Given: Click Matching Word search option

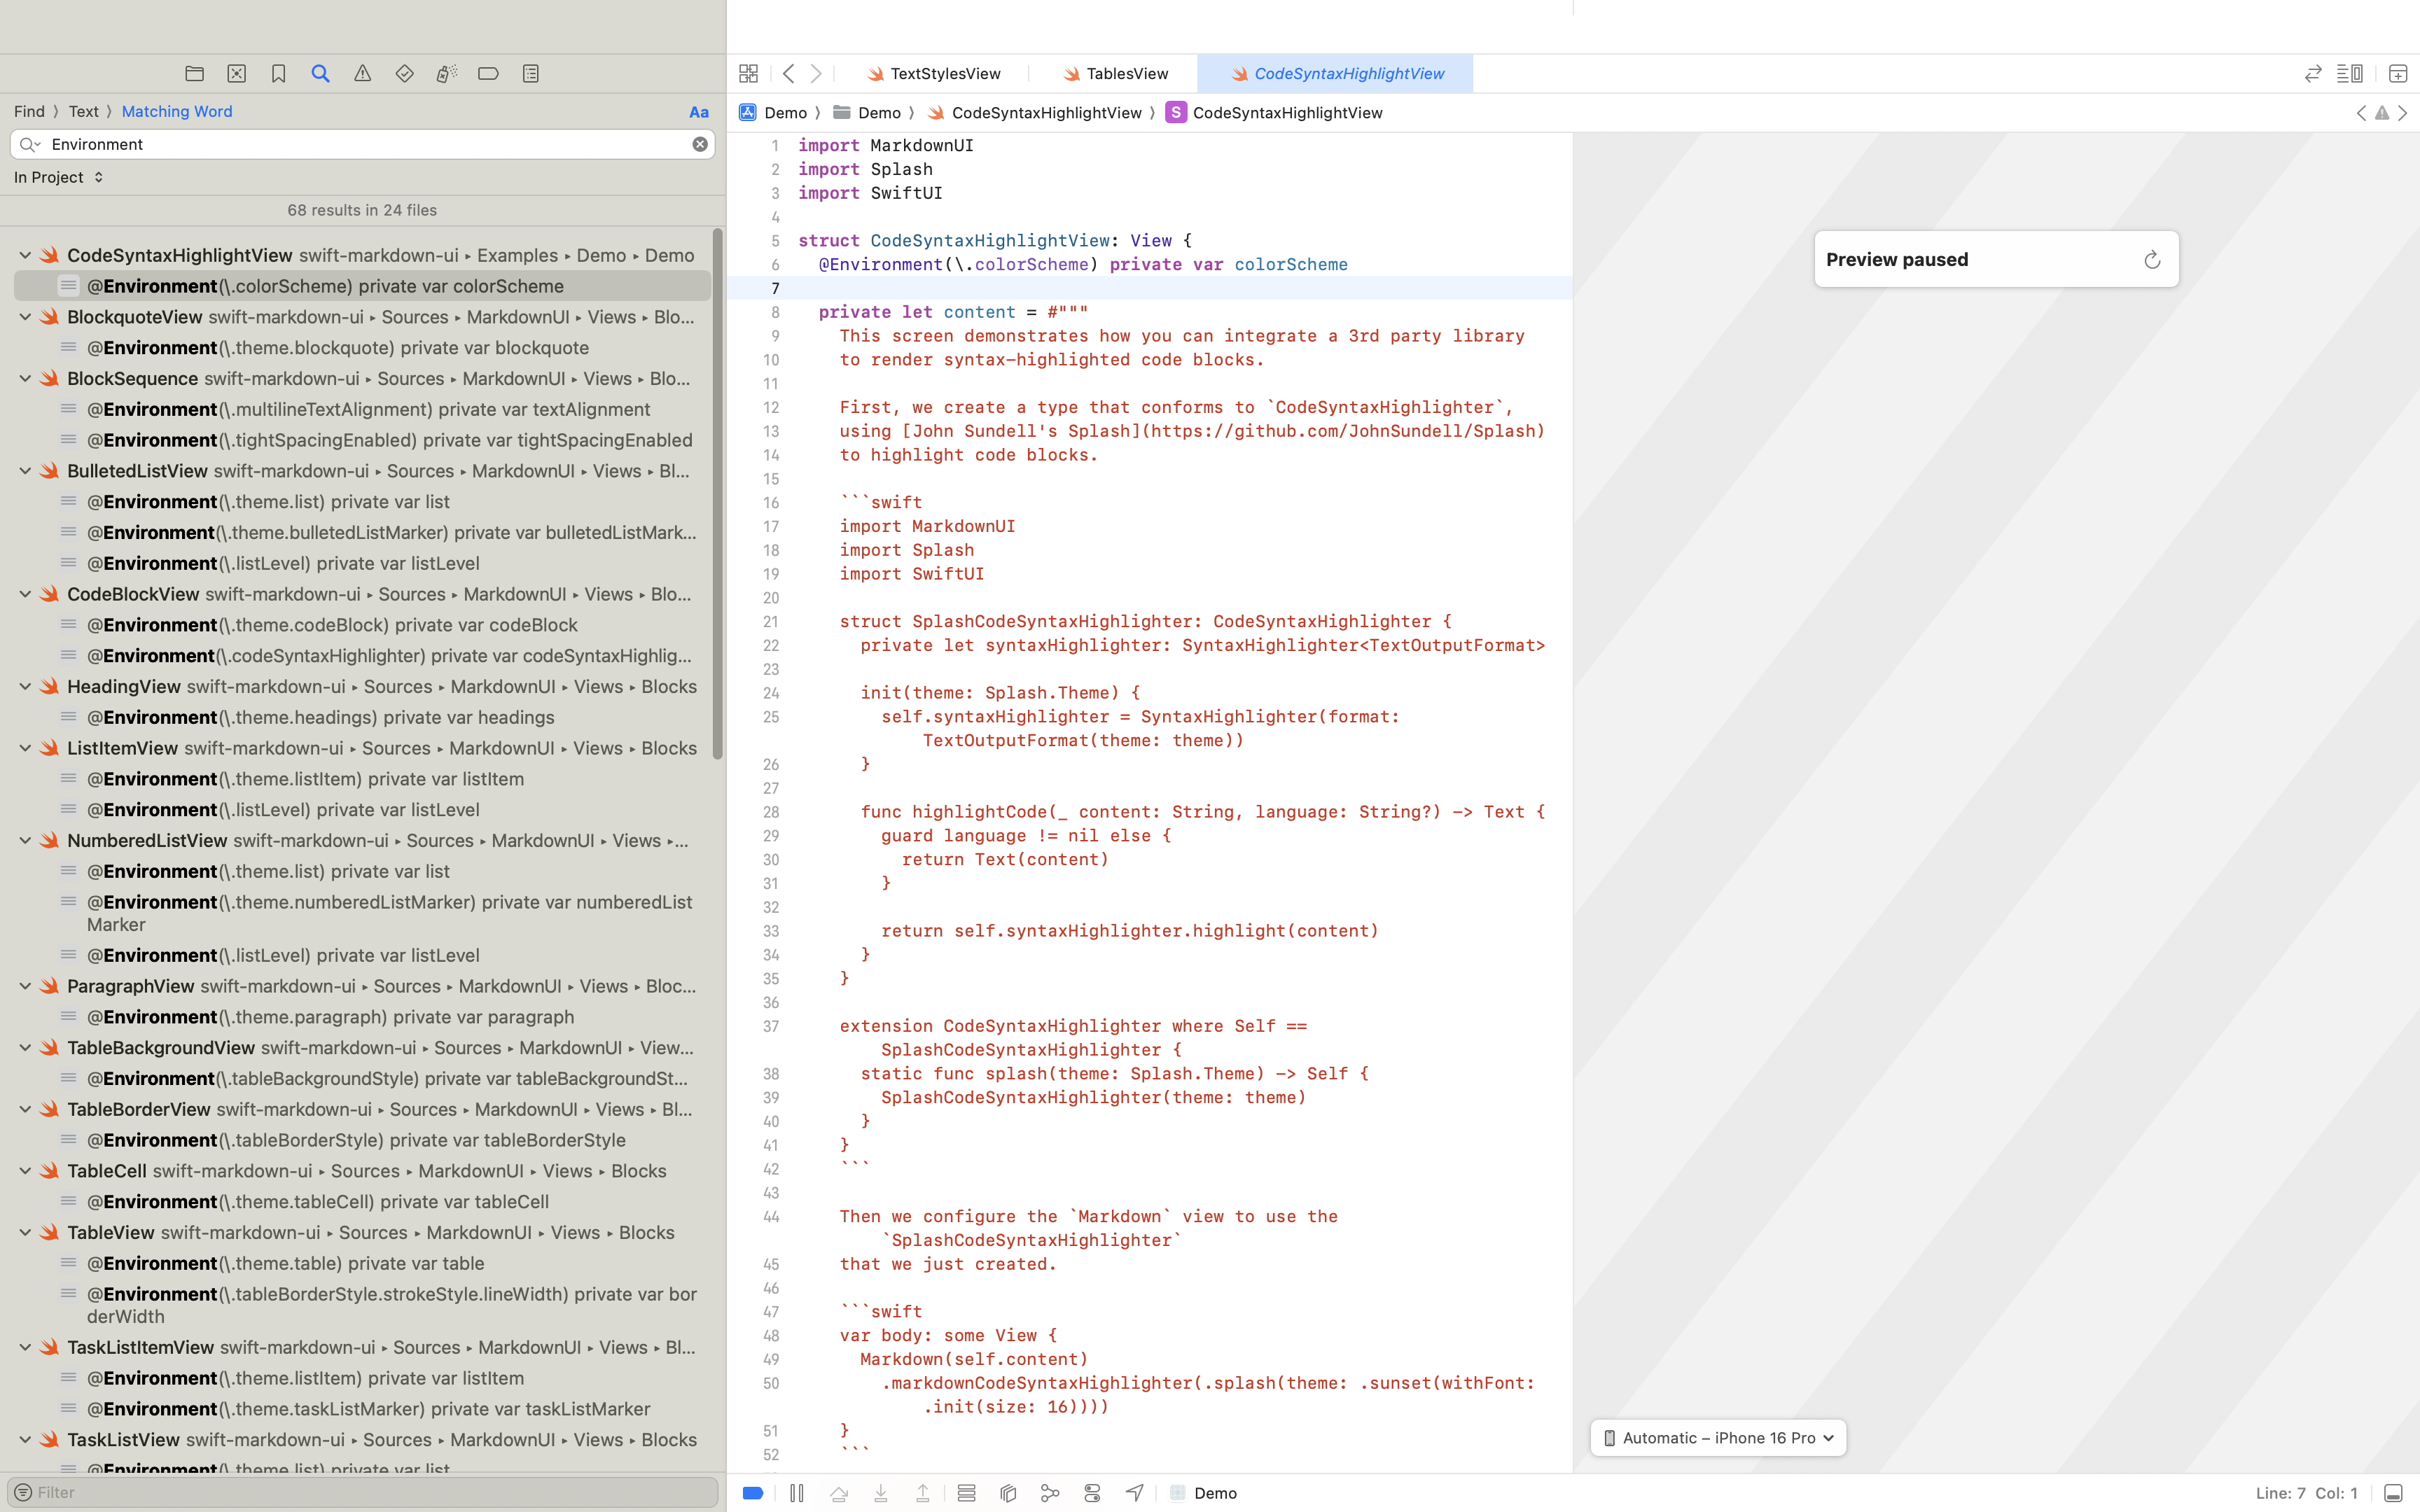Looking at the screenshot, I should pyautogui.click(x=176, y=112).
